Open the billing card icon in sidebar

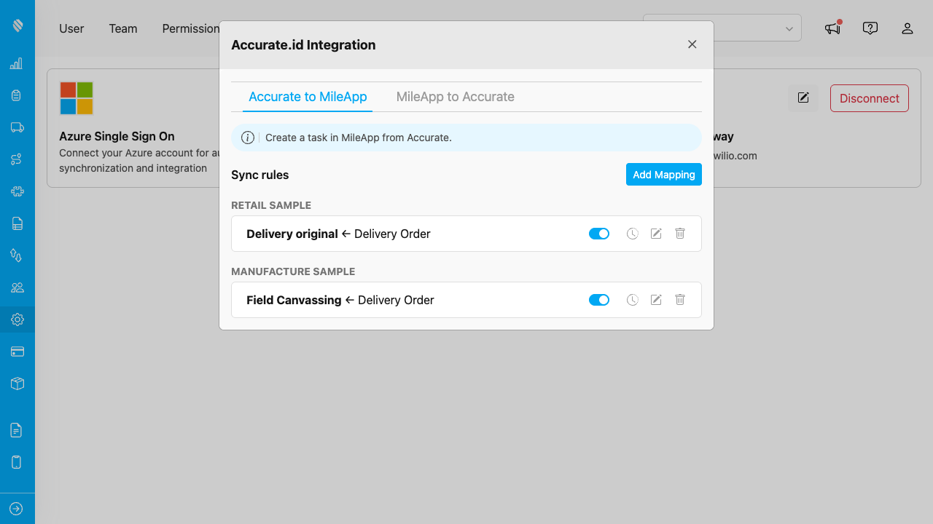coord(17,352)
